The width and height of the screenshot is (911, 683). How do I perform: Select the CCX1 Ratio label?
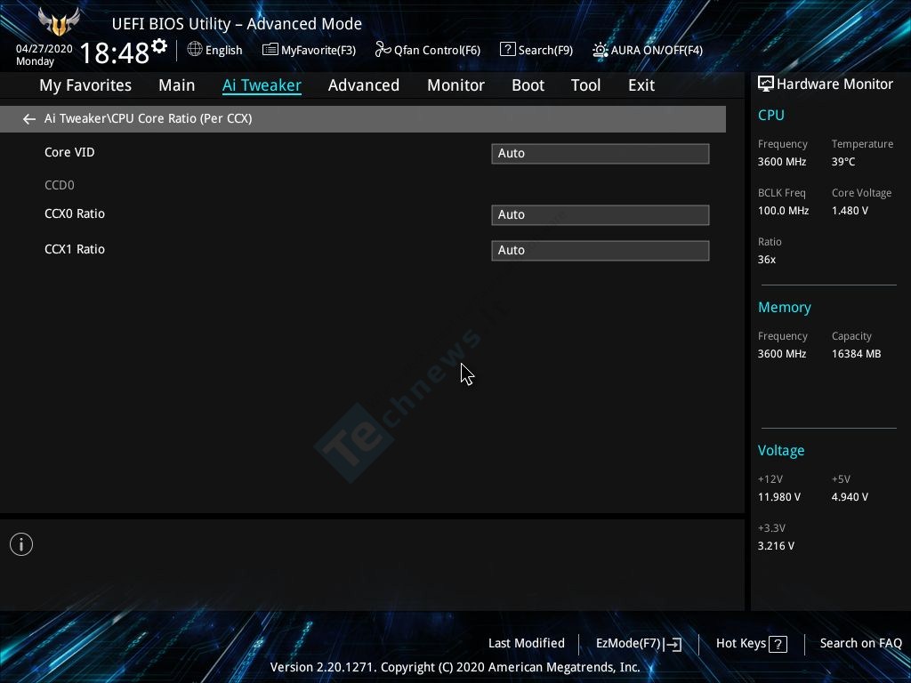[75, 249]
